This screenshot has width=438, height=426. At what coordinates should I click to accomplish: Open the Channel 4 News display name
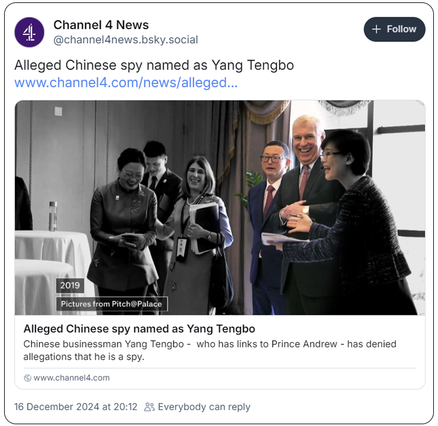pos(101,25)
